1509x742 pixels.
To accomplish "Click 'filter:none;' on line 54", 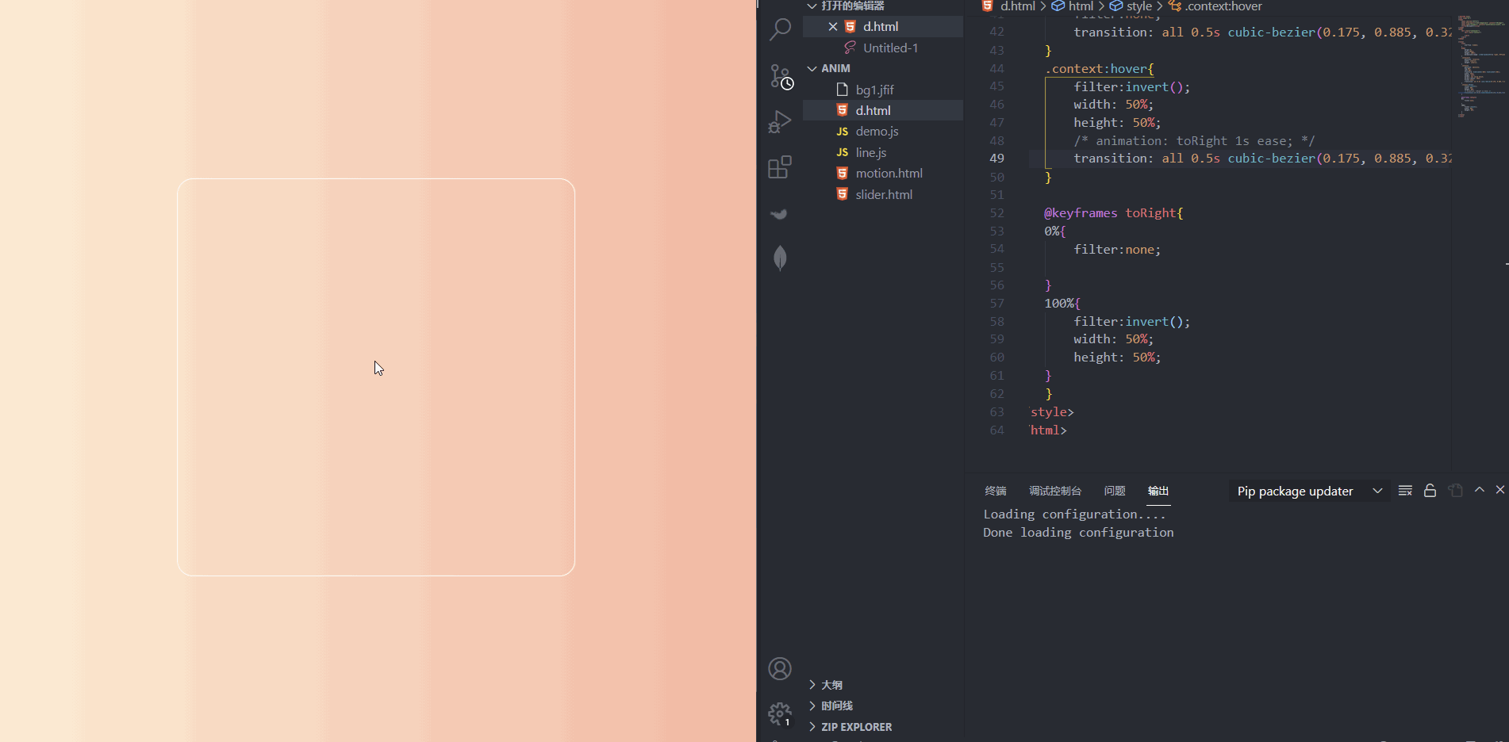I will coord(1117,249).
